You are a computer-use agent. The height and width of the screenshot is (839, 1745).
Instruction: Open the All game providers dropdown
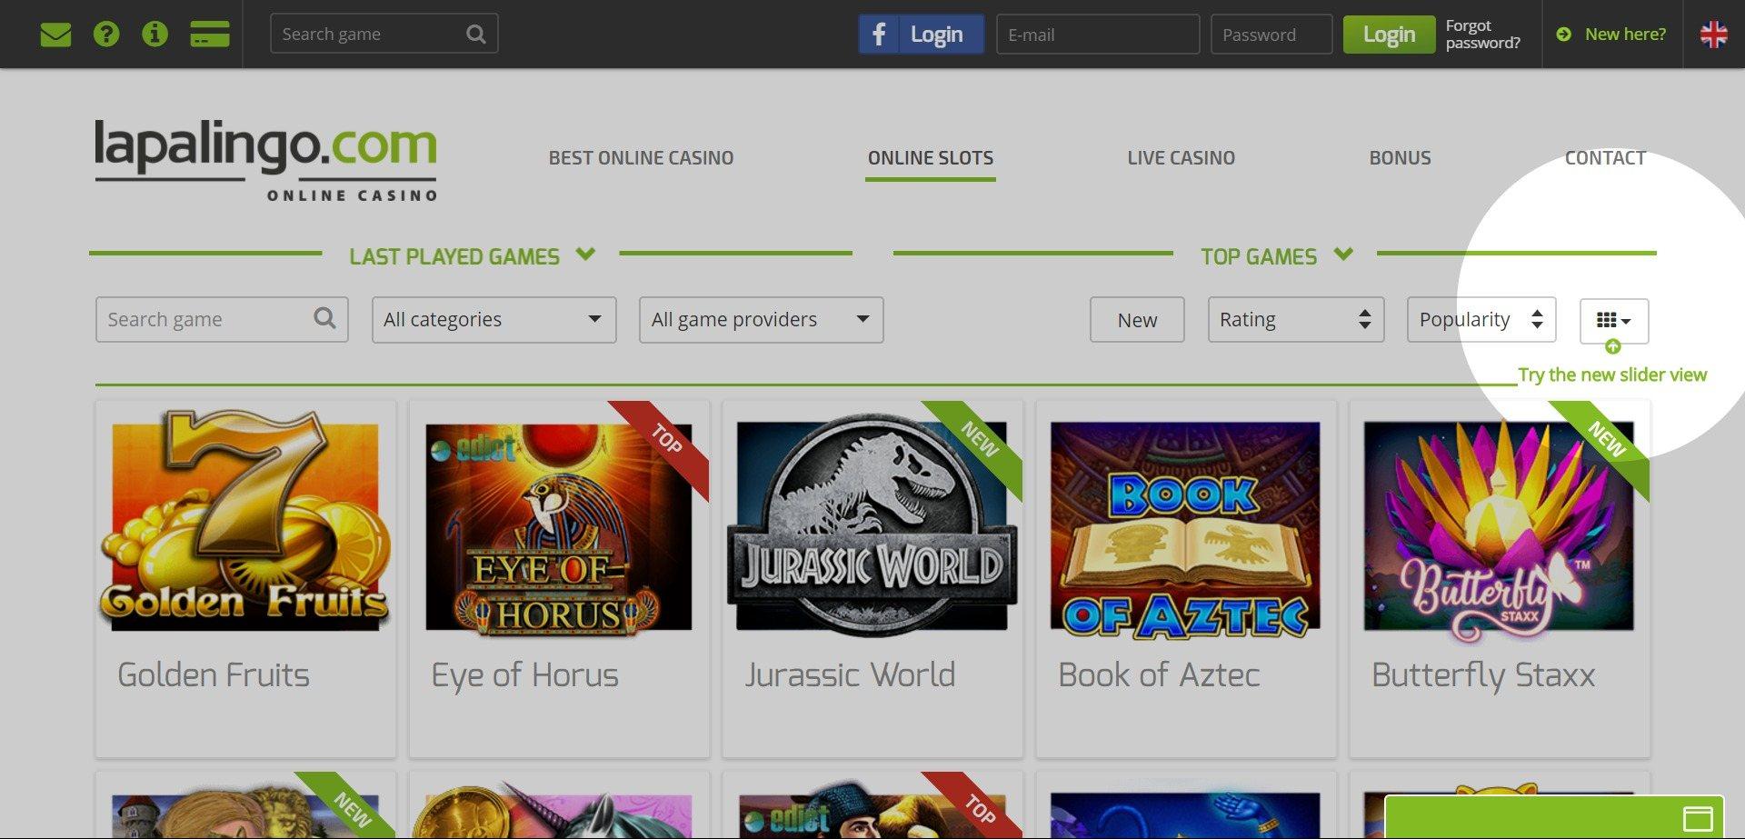click(761, 320)
